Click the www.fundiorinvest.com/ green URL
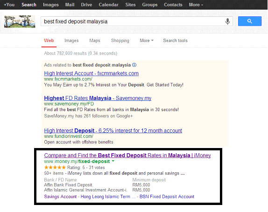The image size is (268, 212). (x=69, y=136)
